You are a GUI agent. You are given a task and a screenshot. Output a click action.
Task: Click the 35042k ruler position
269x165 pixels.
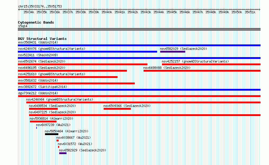133,12
